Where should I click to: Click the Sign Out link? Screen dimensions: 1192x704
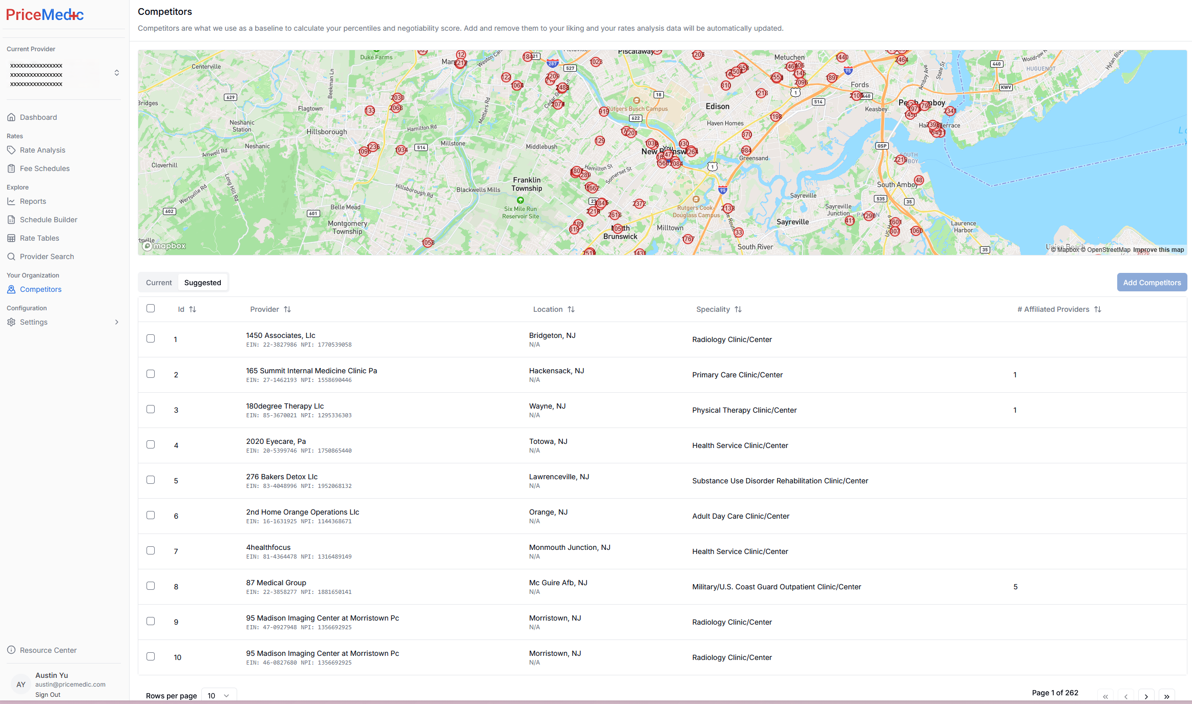[48, 695]
